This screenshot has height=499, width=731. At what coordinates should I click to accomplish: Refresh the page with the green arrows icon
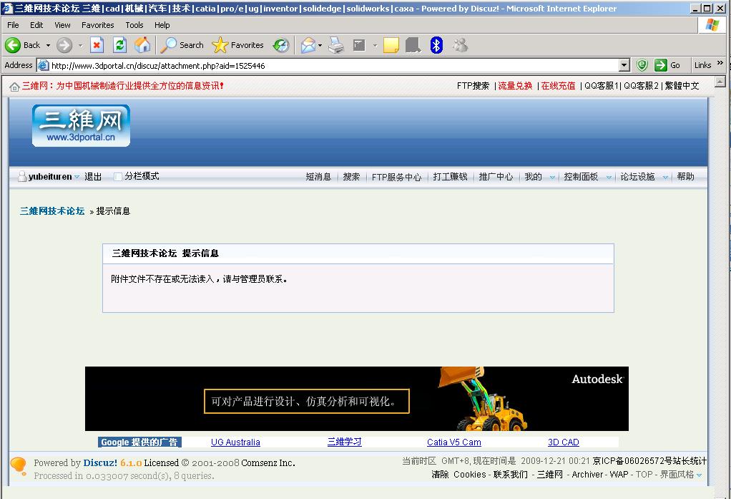pos(120,45)
